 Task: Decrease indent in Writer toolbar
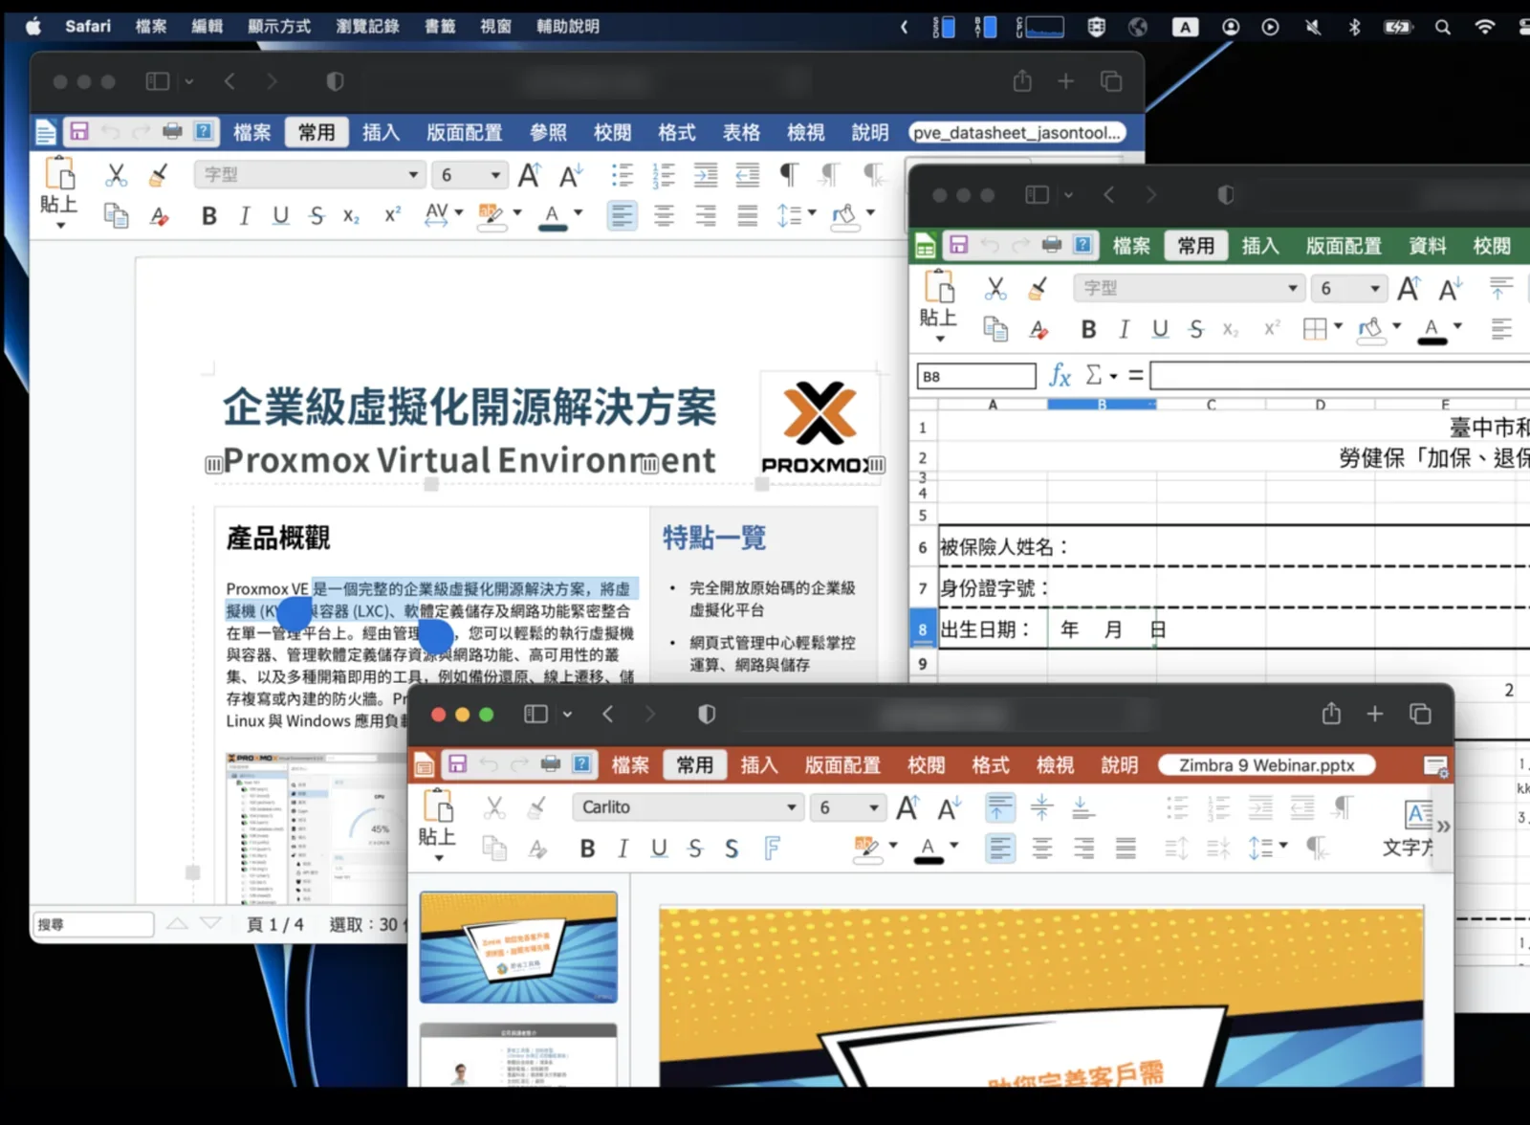(x=747, y=174)
